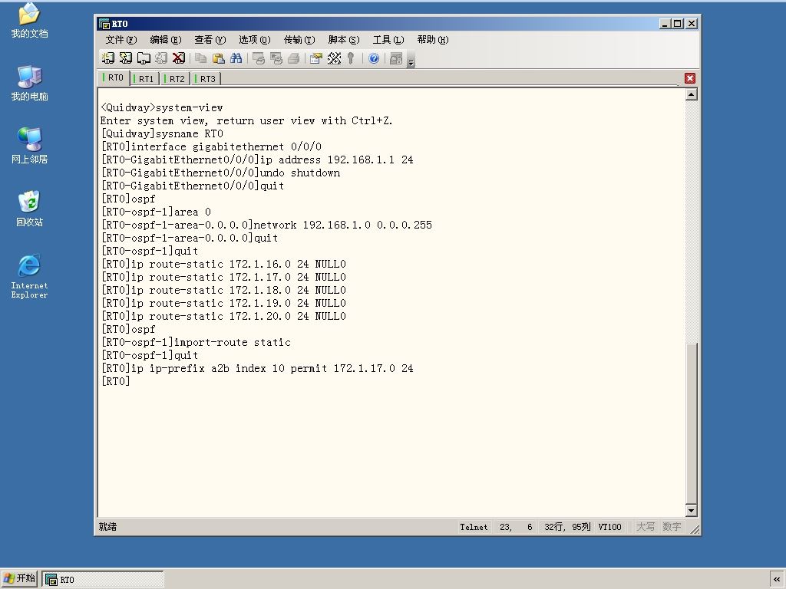Switch to the RT0 session tab
The width and height of the screenshot is (786, 589).
[114, 77]
